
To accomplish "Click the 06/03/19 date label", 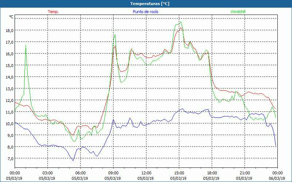I will click(x=277, y=178).
